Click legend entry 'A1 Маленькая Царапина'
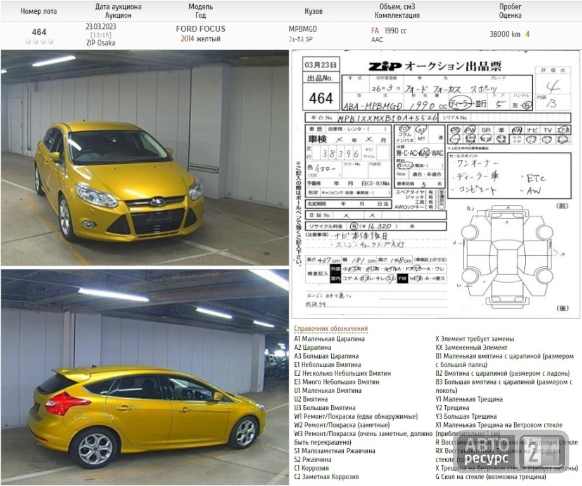This screenshot has height=486, width=582. pyautogui.click(x=329, y=339)
